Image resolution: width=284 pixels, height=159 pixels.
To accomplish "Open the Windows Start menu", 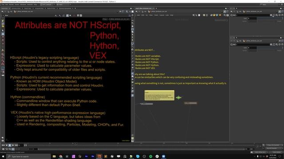I will point(3,156).
